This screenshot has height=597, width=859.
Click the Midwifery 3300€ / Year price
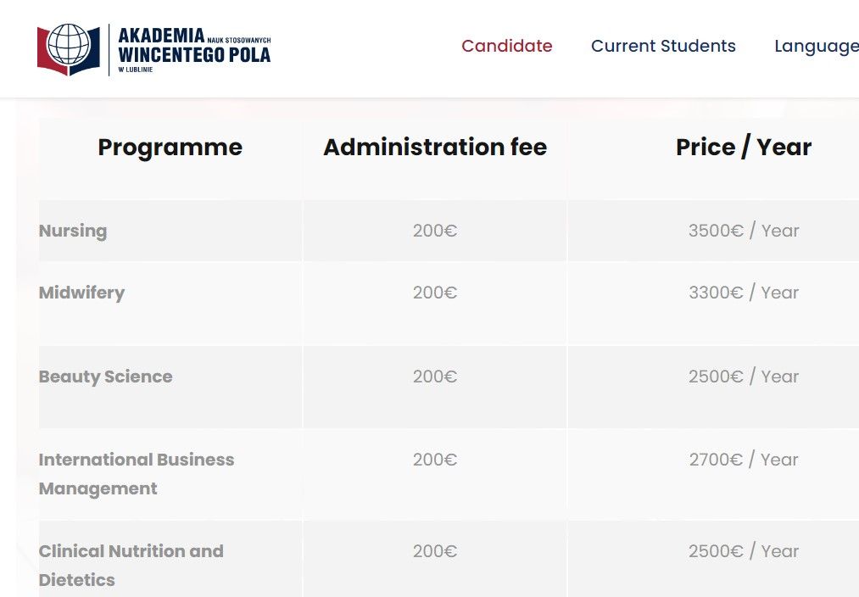coord(743,293)
